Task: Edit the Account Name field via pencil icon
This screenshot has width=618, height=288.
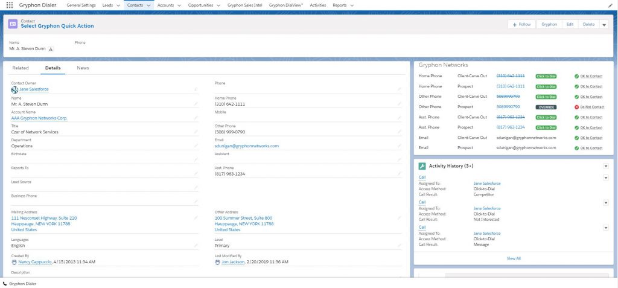Action: (196, 118)
